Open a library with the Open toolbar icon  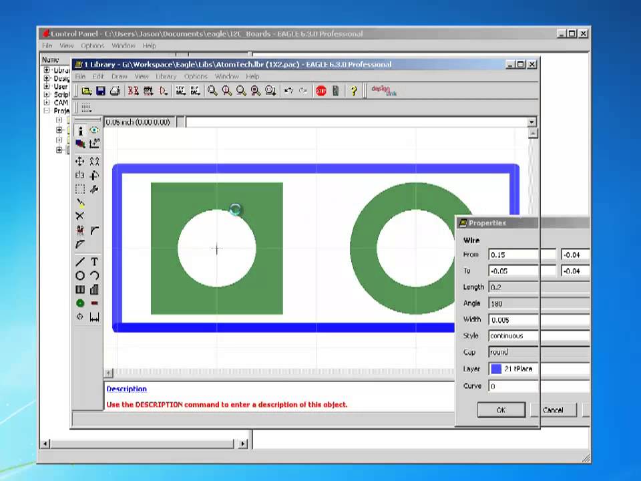87,91
